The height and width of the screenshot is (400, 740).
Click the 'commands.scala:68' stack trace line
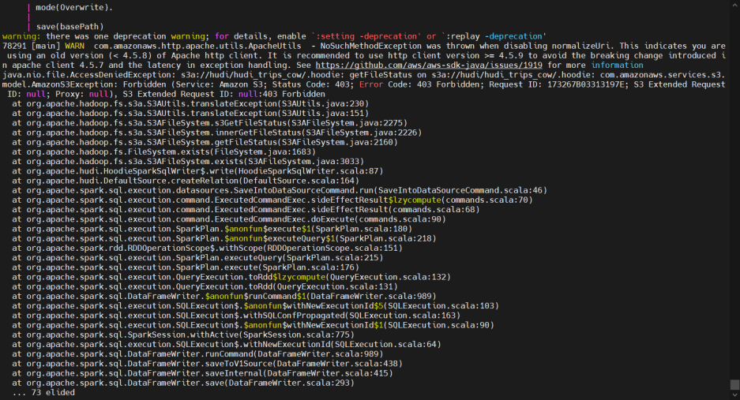246,210
